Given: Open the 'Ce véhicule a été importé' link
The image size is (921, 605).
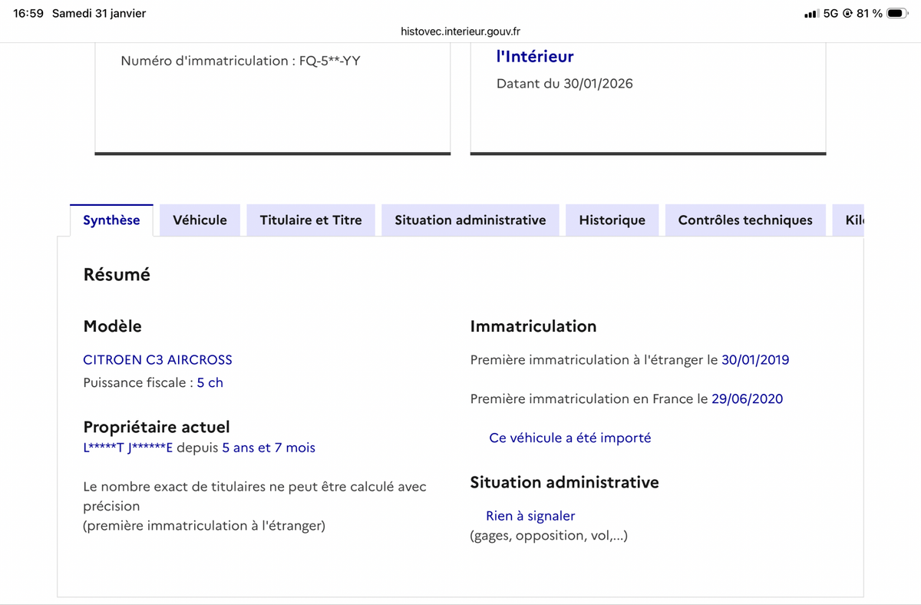Looking at the screenshot, I should (569, 438).
